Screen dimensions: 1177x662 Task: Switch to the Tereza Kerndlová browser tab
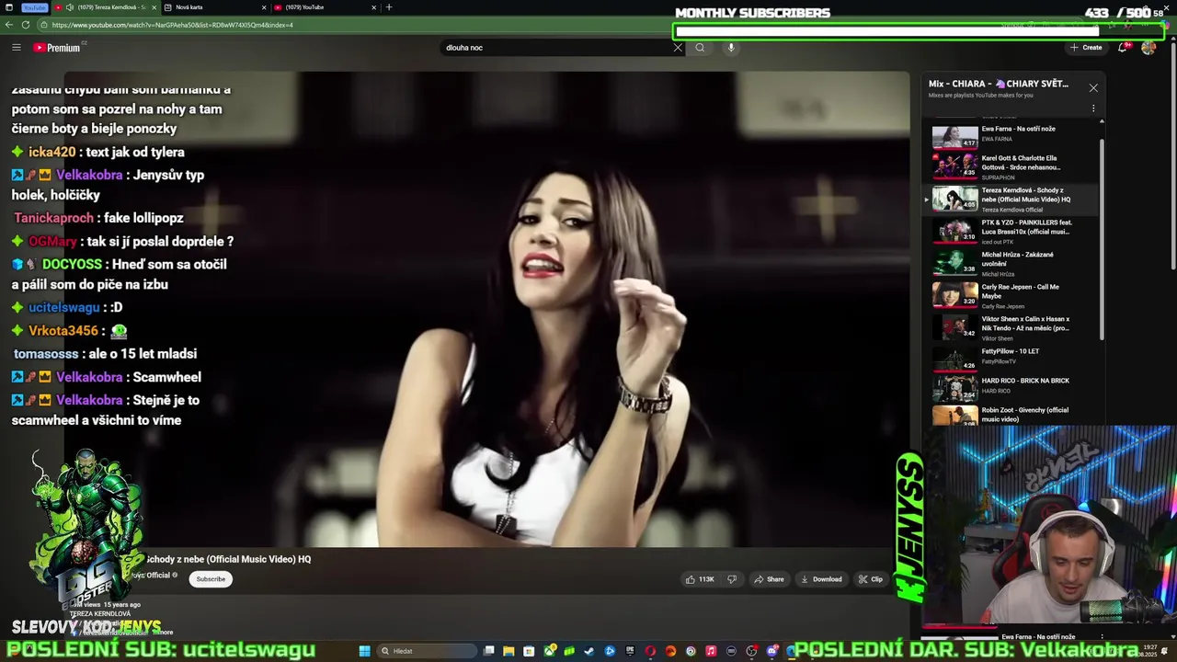tap(106, 7)
